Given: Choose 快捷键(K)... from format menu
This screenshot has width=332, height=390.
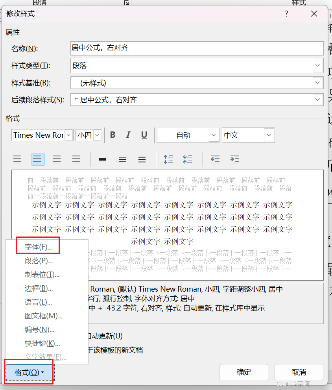Looking at the screenshot, I should pyautogui.click(x=42, y=344).
